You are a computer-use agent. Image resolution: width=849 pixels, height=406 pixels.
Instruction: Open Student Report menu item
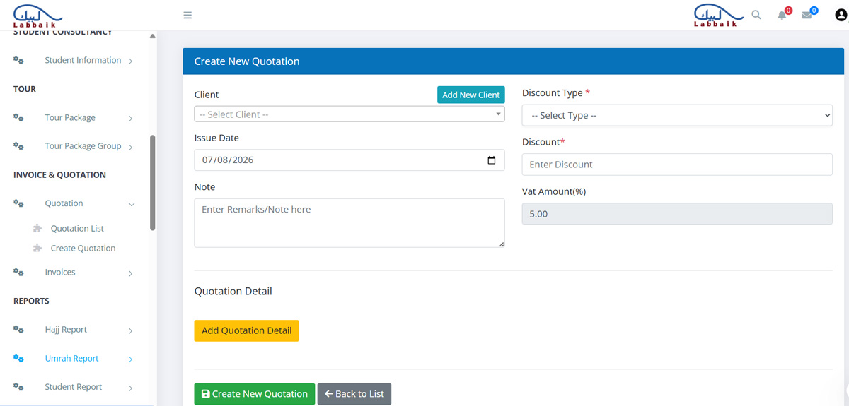point(73,387)
